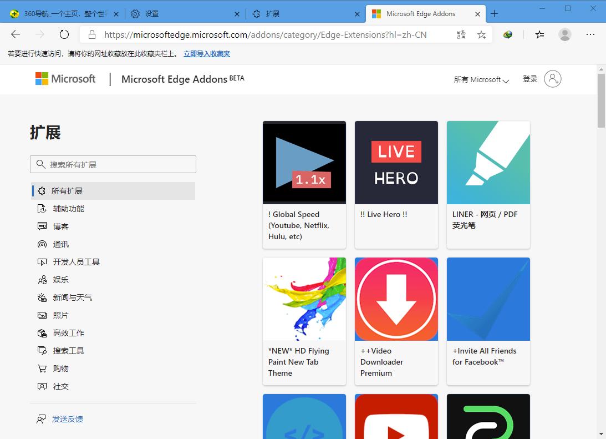This screenshot has height=439, width=606.
Task: Go back with the browser back arrow
Action: click(16, 34)
